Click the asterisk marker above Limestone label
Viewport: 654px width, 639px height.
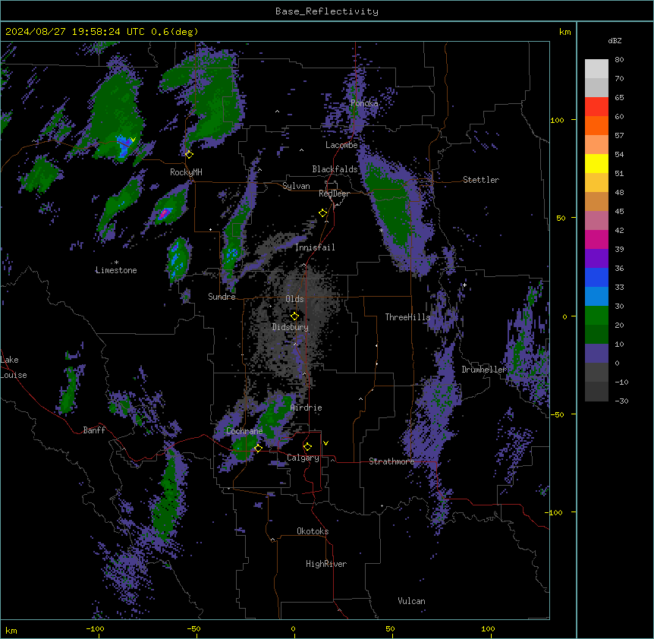(116, 263)
